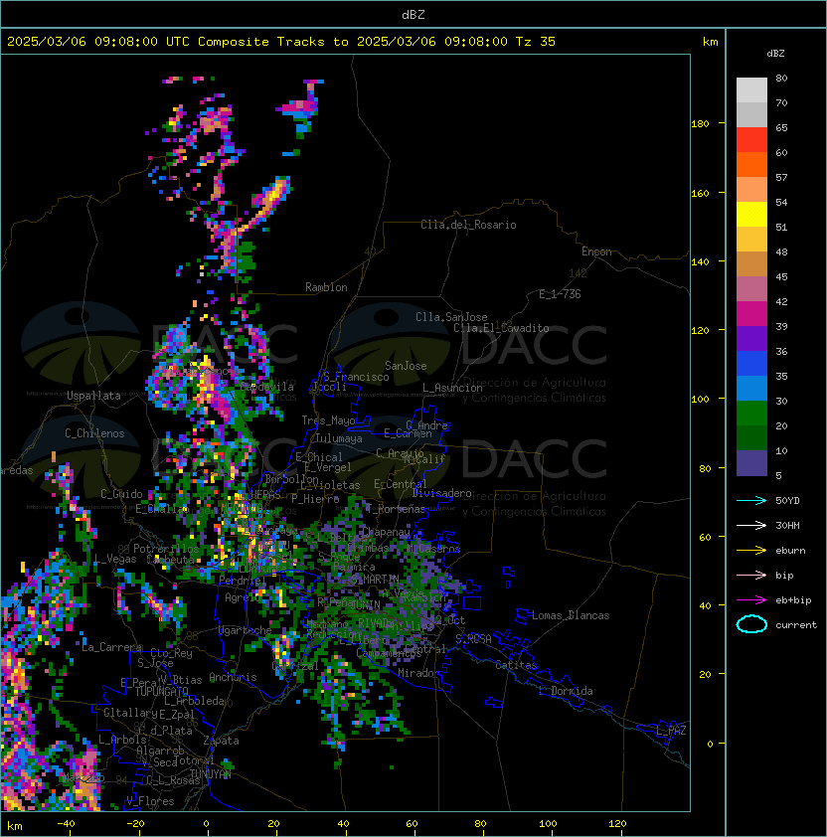827x837 pixels.
Task: Click the 180 tick on the vertical km axis
Action: [x=700, y=124]
